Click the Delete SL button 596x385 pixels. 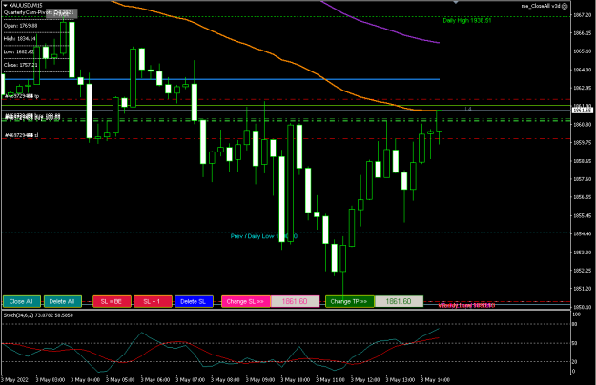[x=194, y=301]
